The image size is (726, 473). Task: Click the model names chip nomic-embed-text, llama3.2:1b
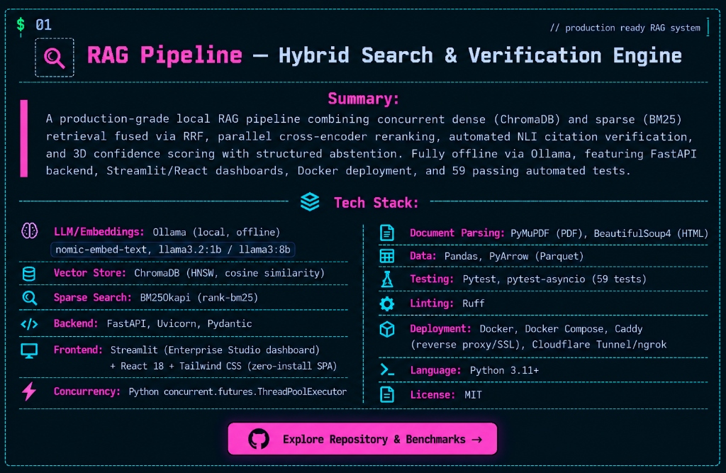pyautogui.click(x=173, y=250)
